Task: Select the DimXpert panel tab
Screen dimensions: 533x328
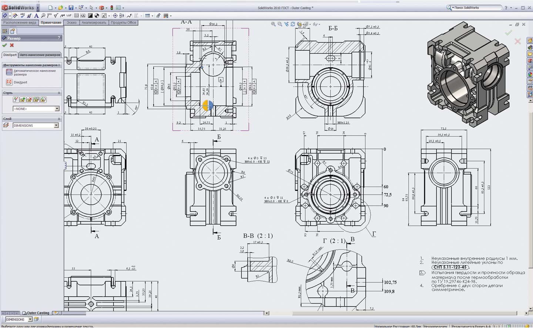Action: [10, 55]
